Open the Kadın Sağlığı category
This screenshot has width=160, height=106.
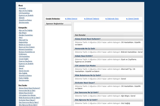tap(23, 78)
